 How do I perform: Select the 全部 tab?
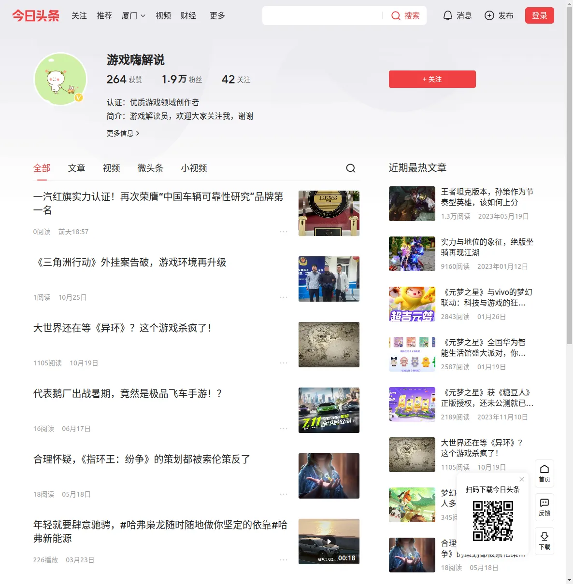tap(42, 168)
